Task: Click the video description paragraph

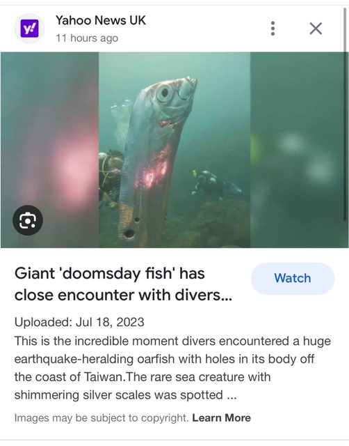Action: (x=172, y=368)
